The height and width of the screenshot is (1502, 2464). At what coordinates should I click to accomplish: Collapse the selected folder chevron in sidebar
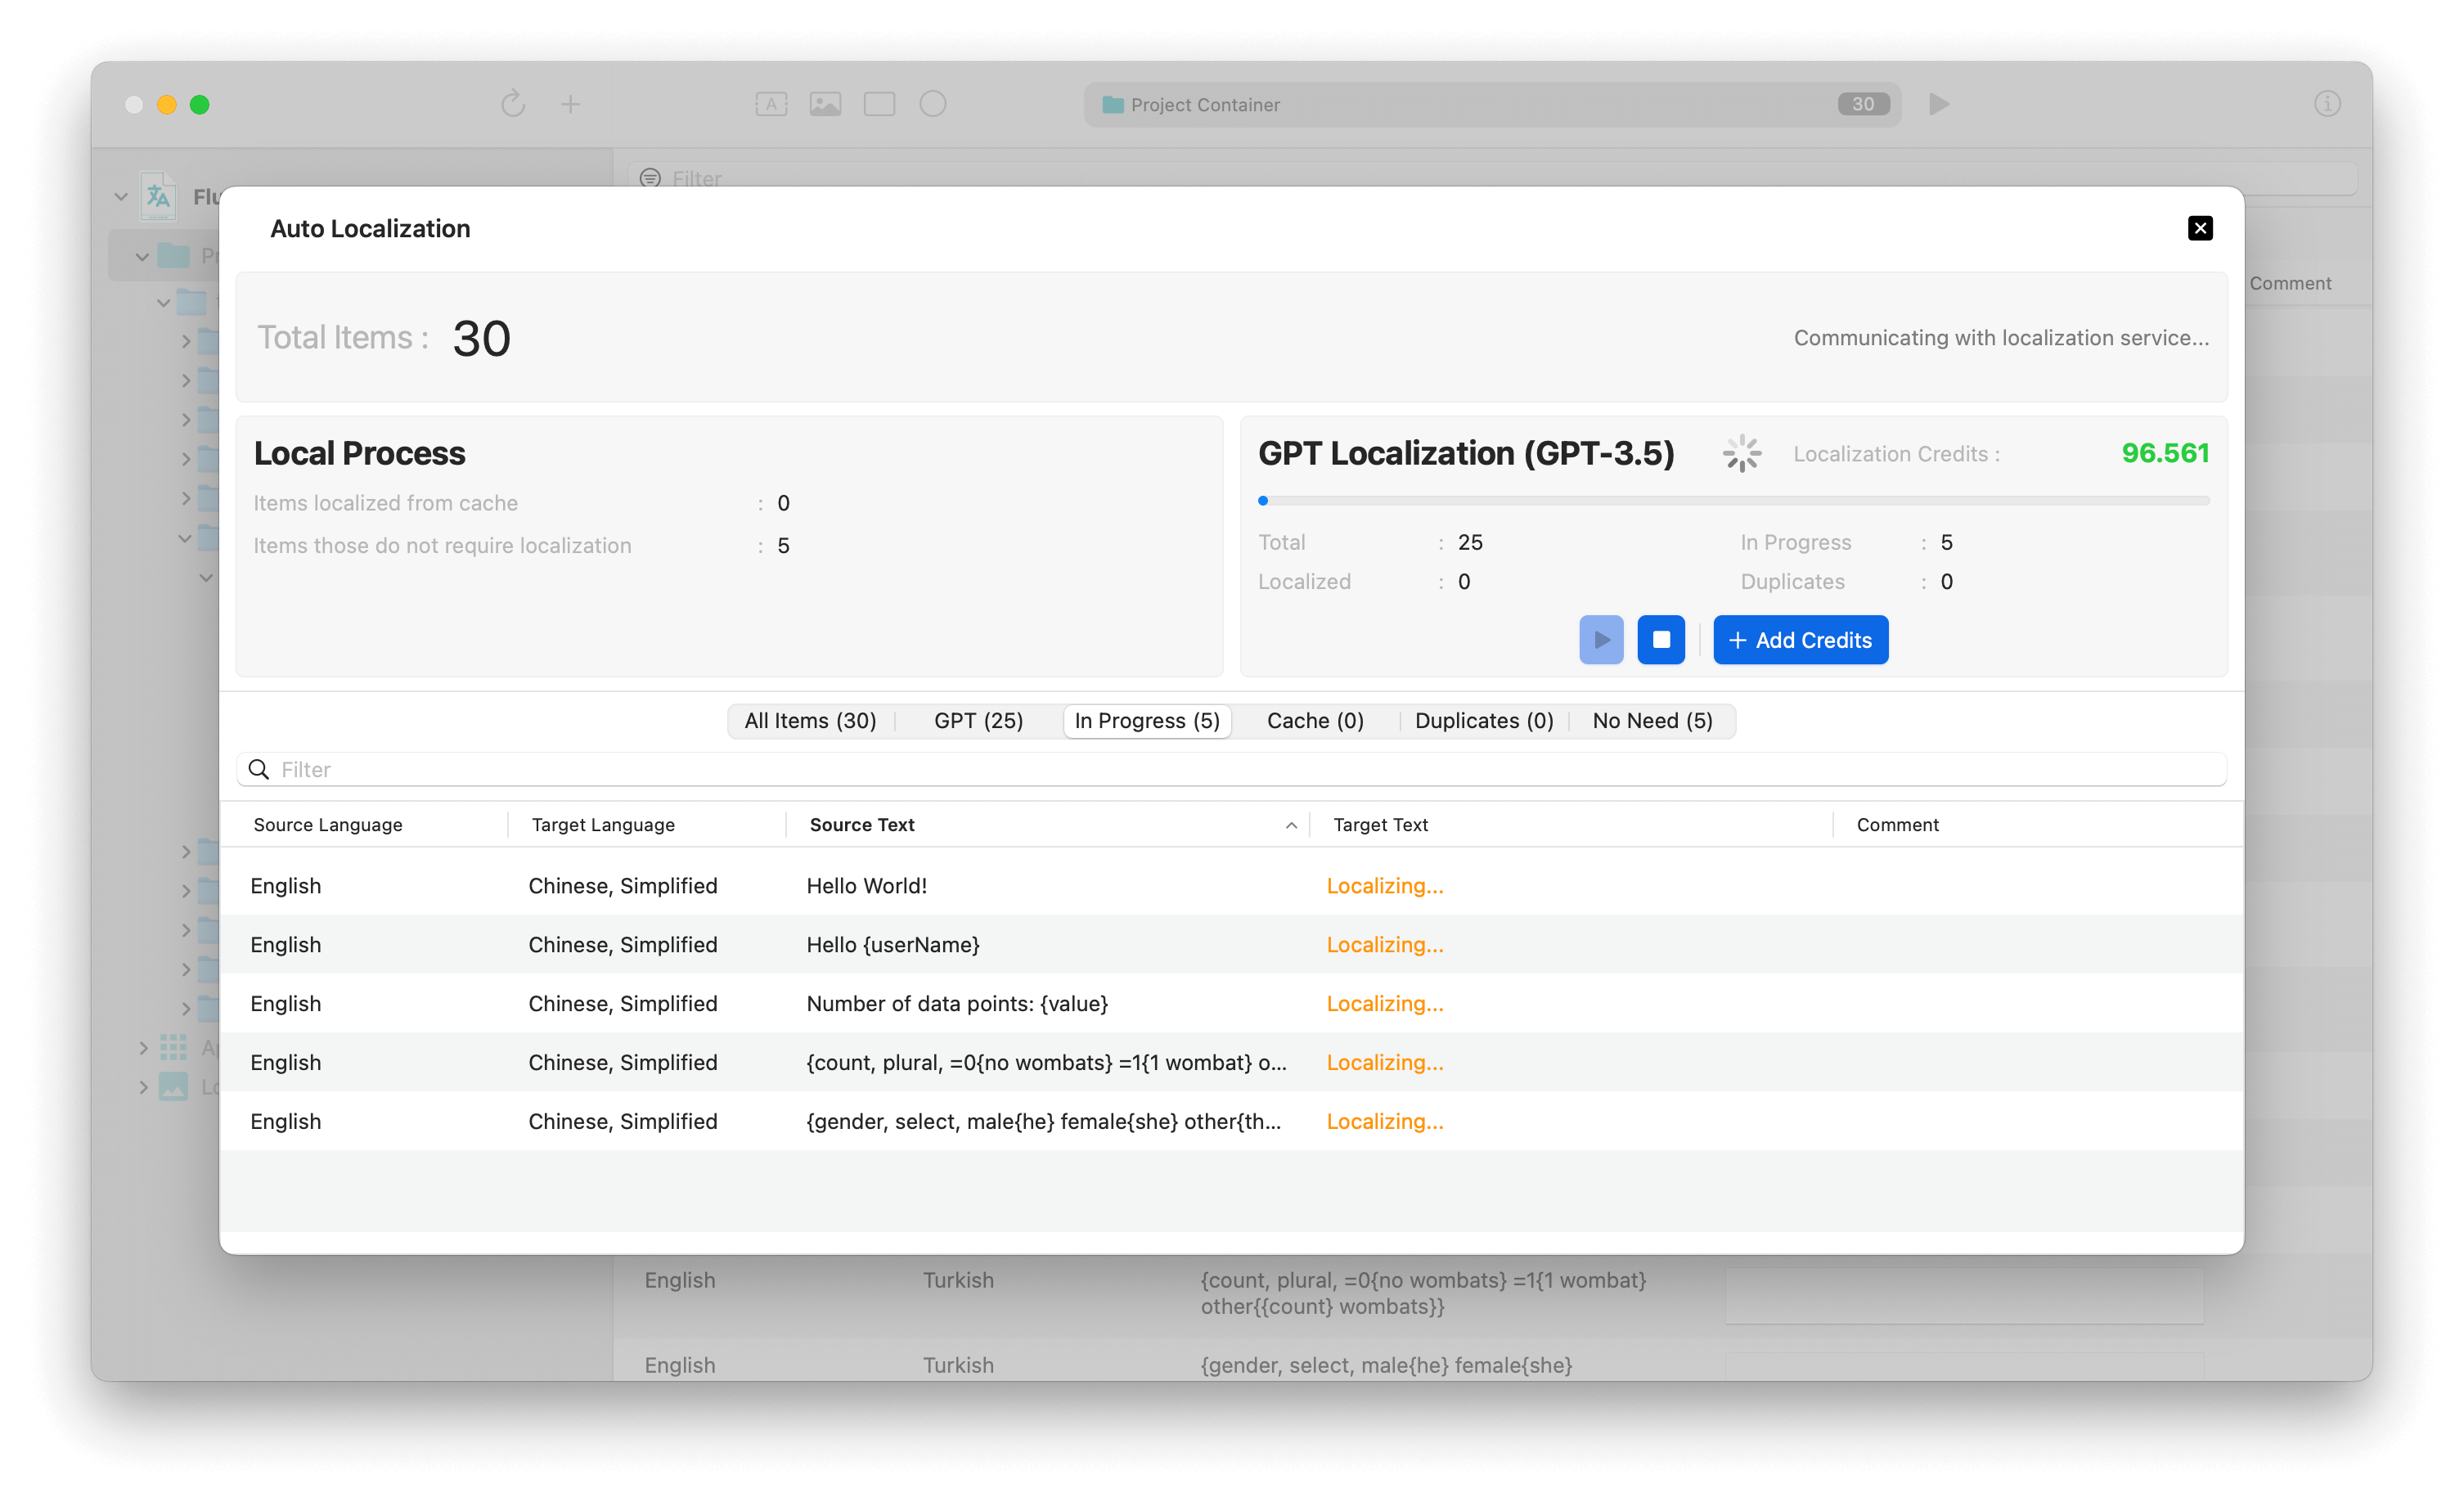click(x=142, y=257)
